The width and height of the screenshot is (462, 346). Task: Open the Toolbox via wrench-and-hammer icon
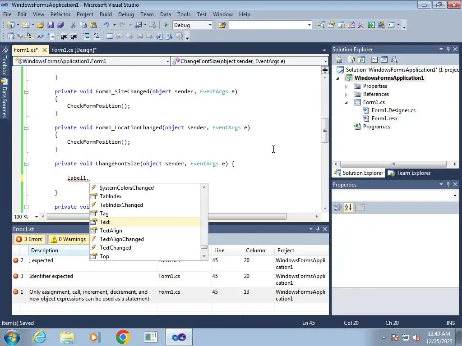coord(361,25)
